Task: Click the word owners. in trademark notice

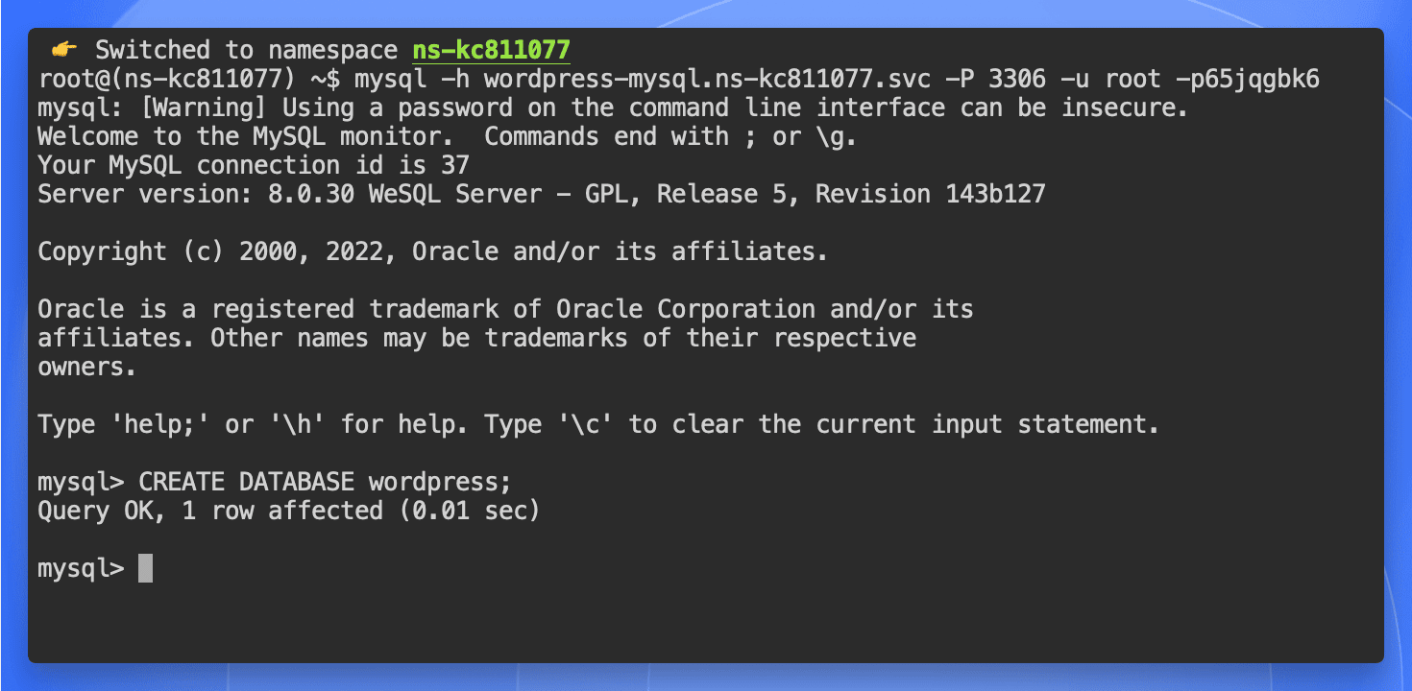Action: click(88, 367)
